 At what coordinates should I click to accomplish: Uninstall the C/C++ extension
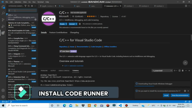coord(72,24)
